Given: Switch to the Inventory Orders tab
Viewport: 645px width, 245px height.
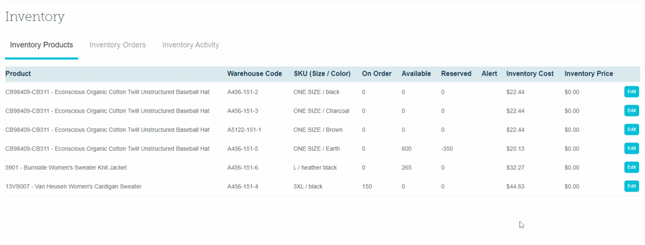Looking at the screenshot, I should click(117, 45).
